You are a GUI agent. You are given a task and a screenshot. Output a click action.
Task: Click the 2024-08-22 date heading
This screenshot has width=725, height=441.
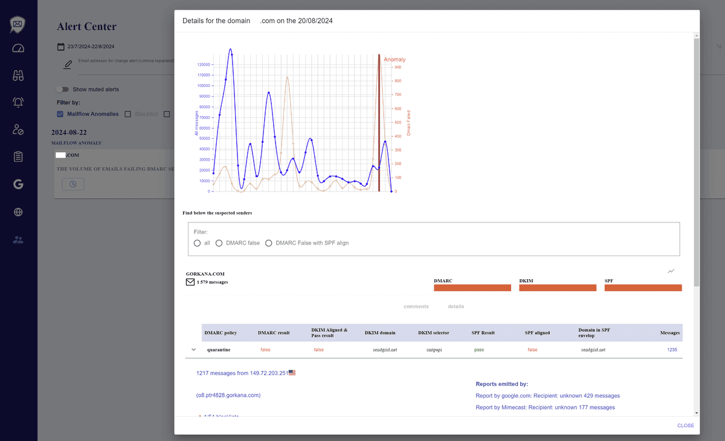click(69, 132)
